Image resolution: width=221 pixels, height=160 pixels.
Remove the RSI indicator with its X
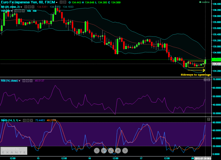point(31,81)
